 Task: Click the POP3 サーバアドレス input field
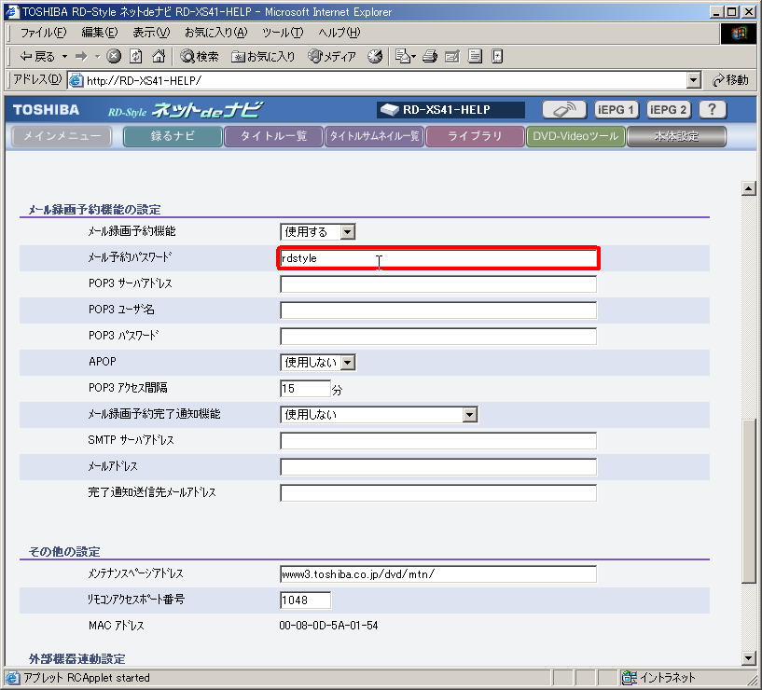tap(438, 283)
